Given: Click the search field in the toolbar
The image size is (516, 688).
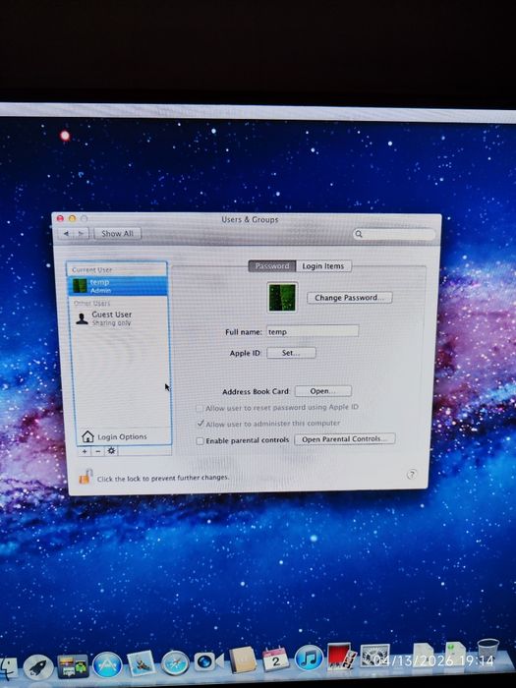Looking at the screenshot, I should (394, 234).
